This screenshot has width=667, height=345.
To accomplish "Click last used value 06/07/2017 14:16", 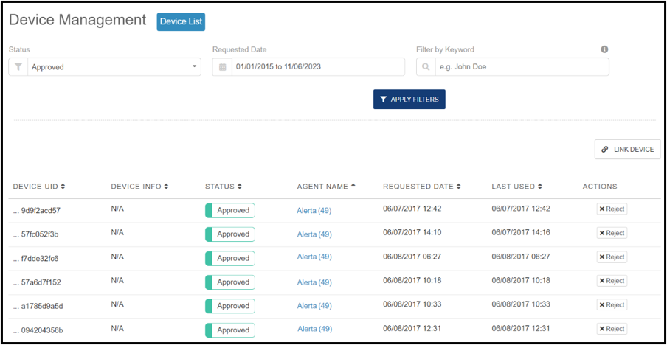I will (x=521, y=232).
